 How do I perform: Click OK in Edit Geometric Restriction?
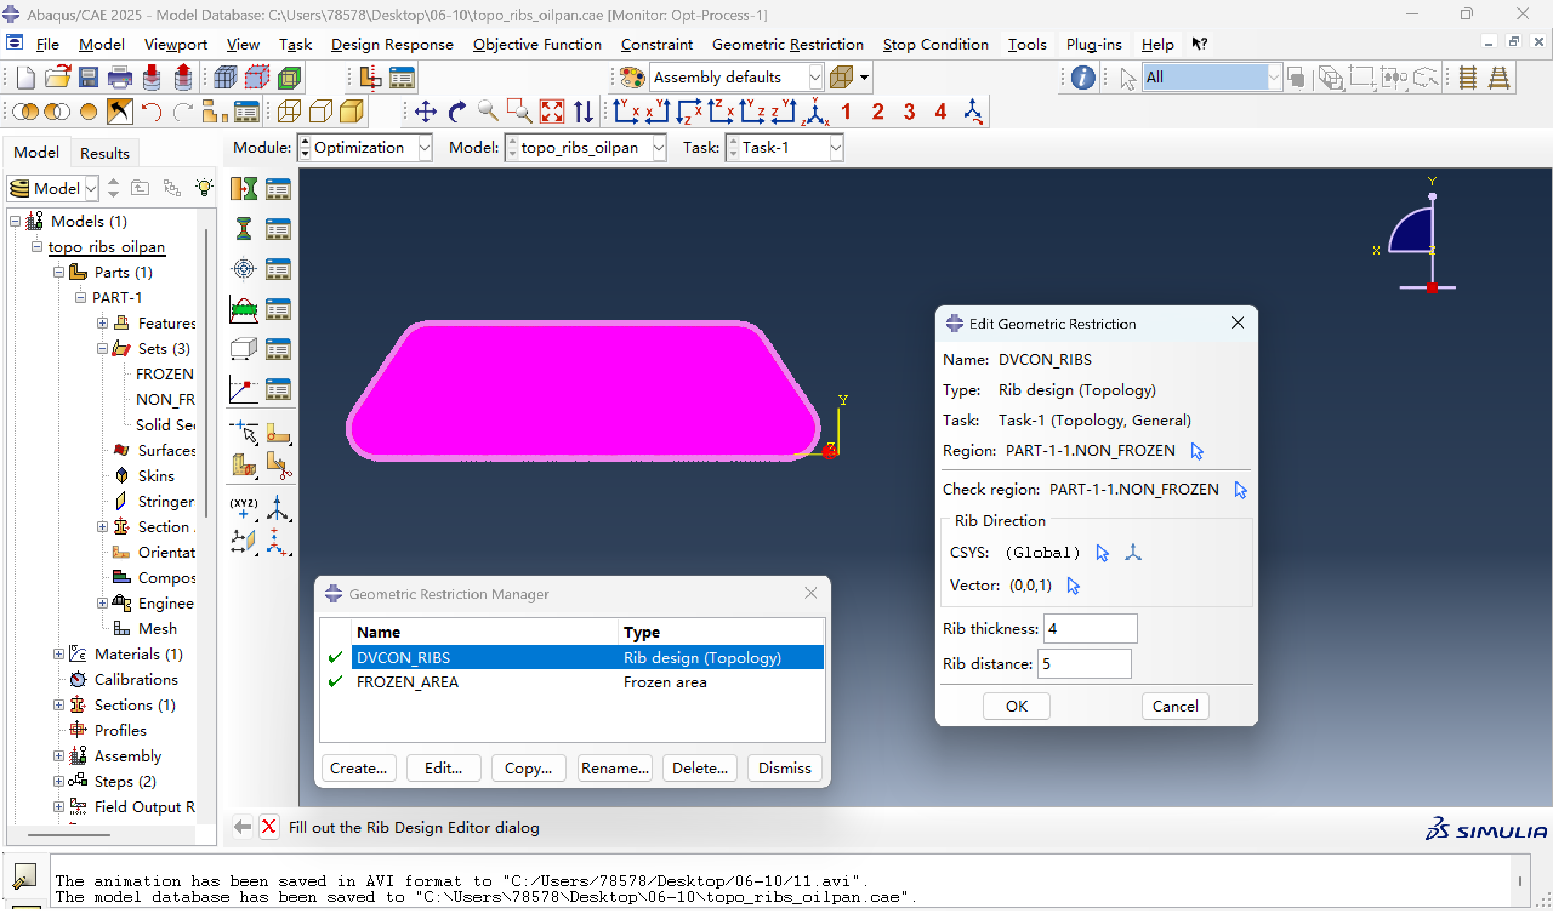coord(1016,706)
